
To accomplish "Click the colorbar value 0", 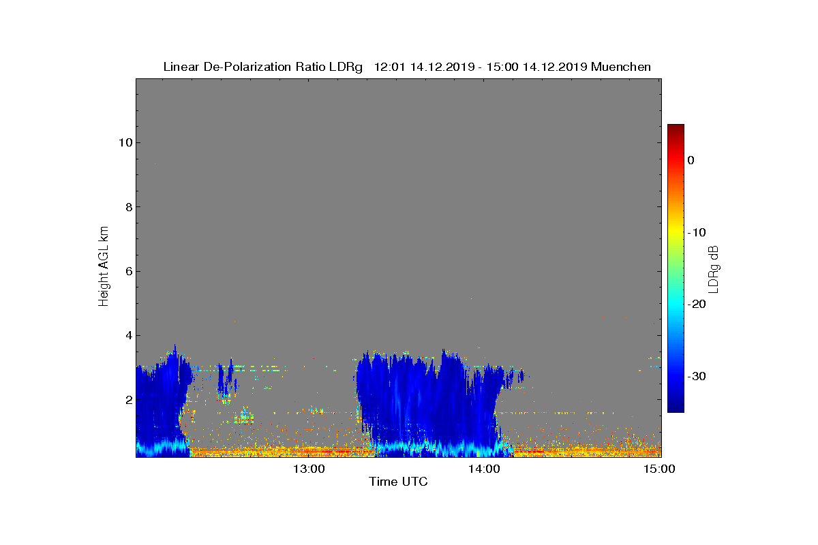I will pos(691,160).
